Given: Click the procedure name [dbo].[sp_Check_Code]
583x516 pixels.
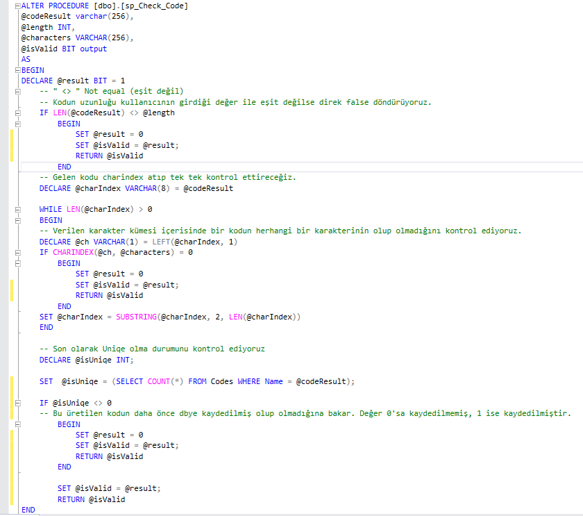Looking at the screenshot, I should [141, 6].
